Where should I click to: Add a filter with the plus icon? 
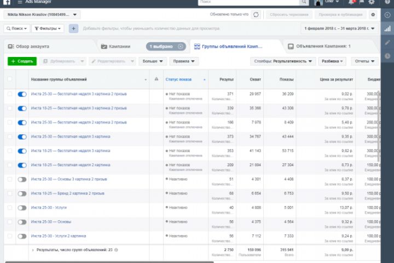pos(73,28)
